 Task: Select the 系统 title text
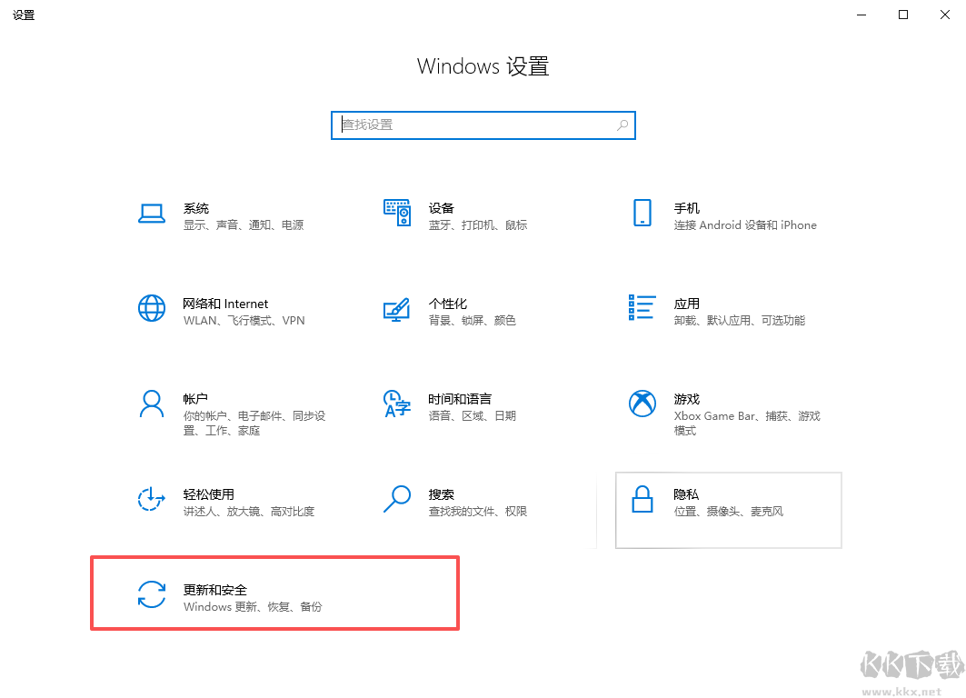pyautogui.click(x=196, y=208)
